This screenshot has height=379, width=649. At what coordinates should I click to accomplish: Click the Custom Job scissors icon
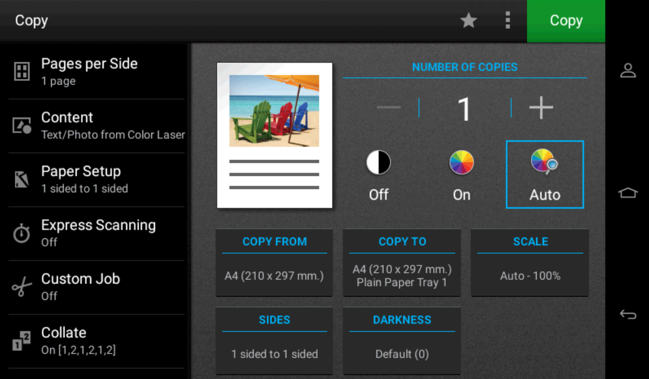(x=22, y=287)
